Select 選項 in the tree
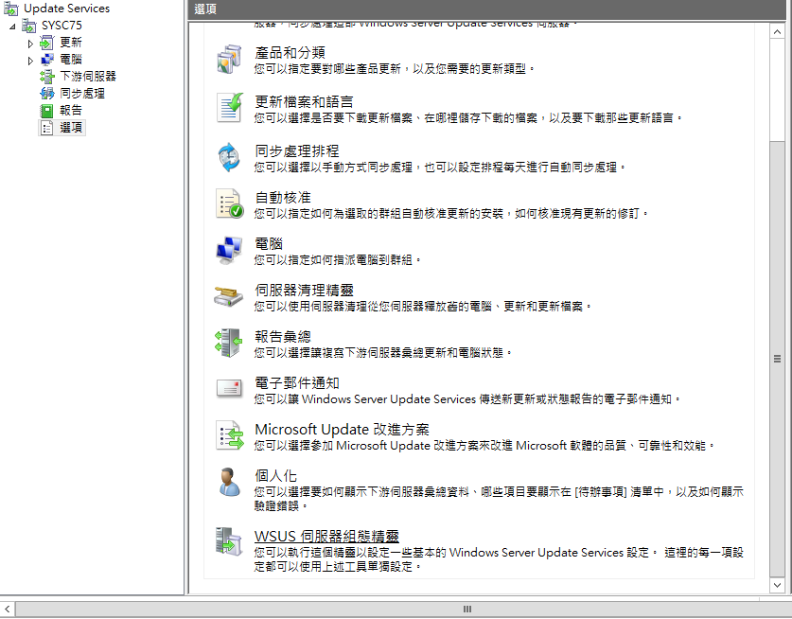Viewport: 792px width, 619px height. 71,128
